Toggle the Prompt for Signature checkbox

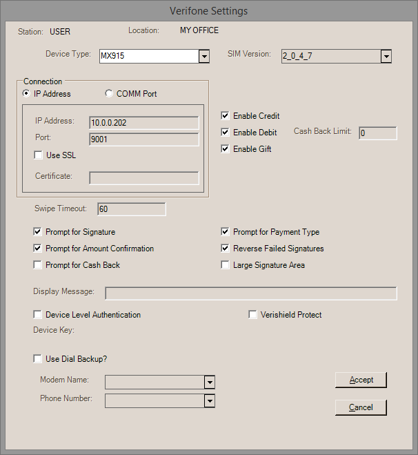pos(37,231)
